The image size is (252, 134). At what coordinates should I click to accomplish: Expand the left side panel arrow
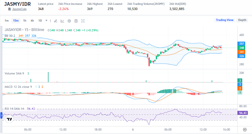(x=1, y=115)
